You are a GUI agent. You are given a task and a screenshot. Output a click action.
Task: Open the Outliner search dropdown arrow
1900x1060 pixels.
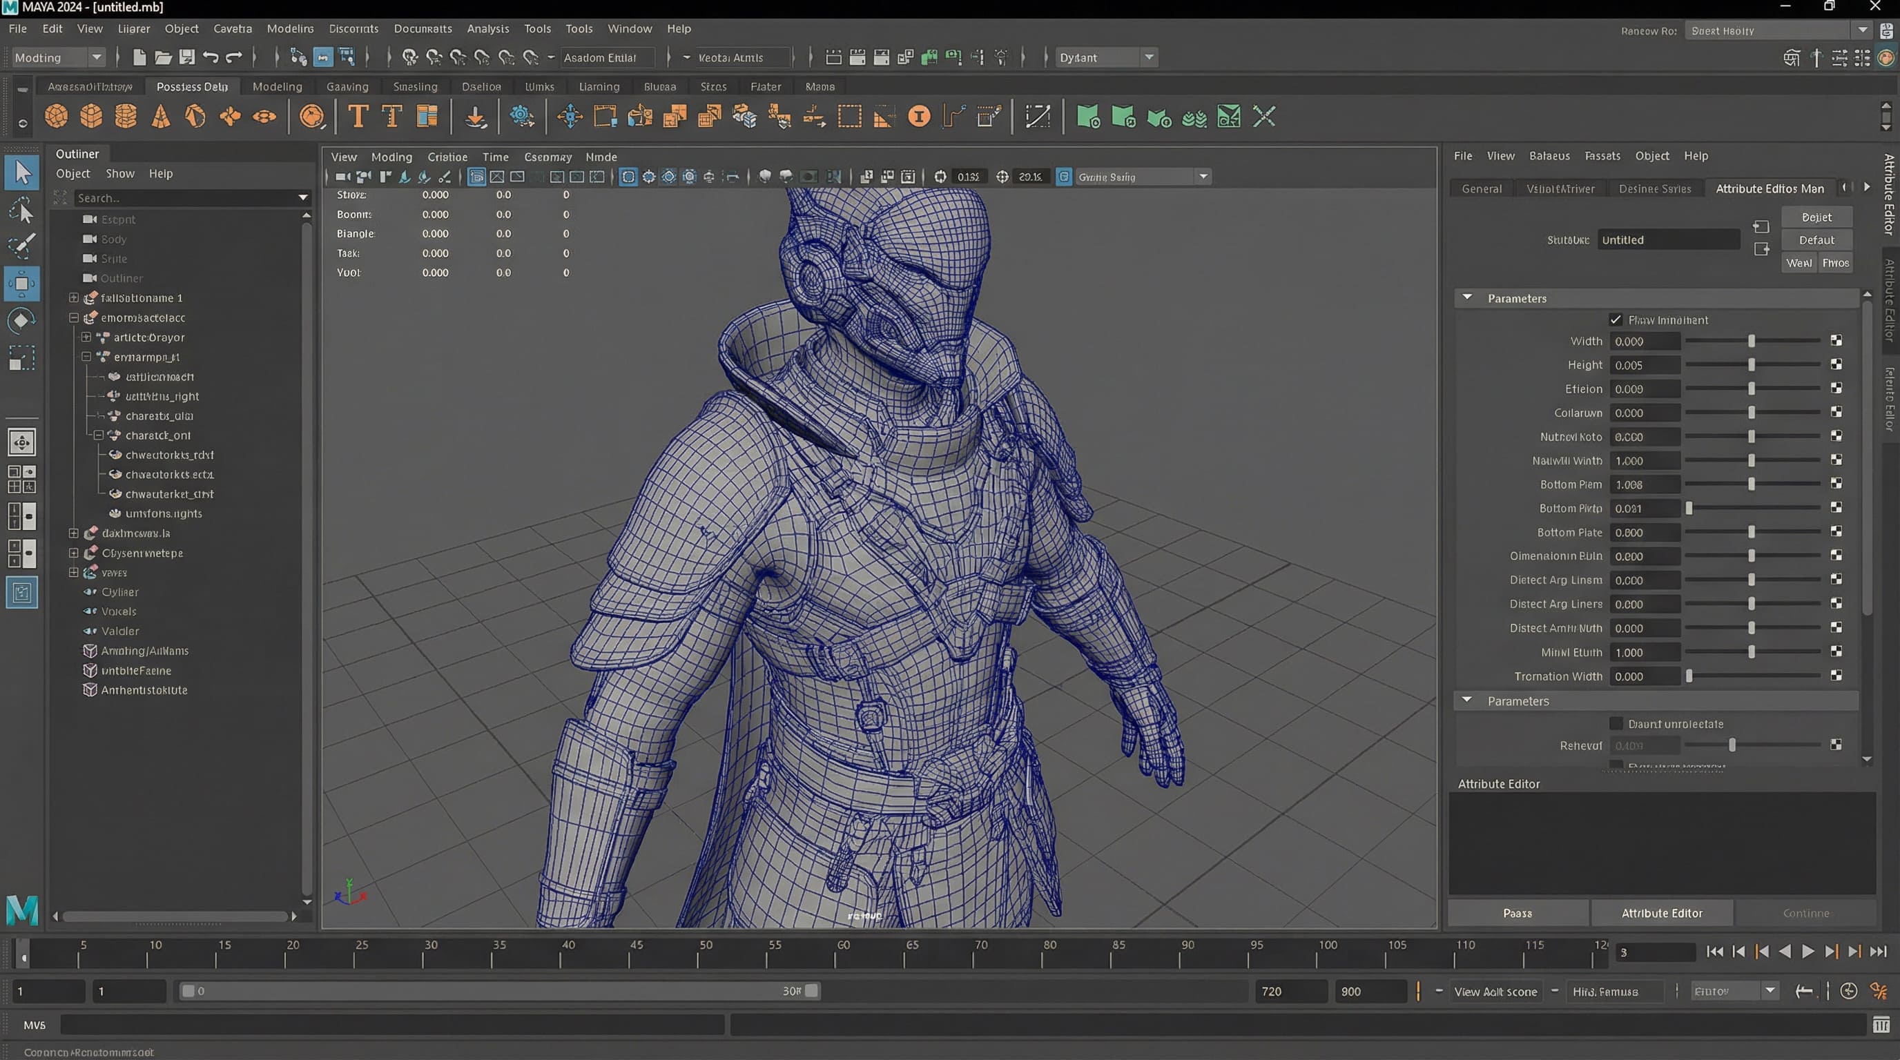[x=302, y=197]
